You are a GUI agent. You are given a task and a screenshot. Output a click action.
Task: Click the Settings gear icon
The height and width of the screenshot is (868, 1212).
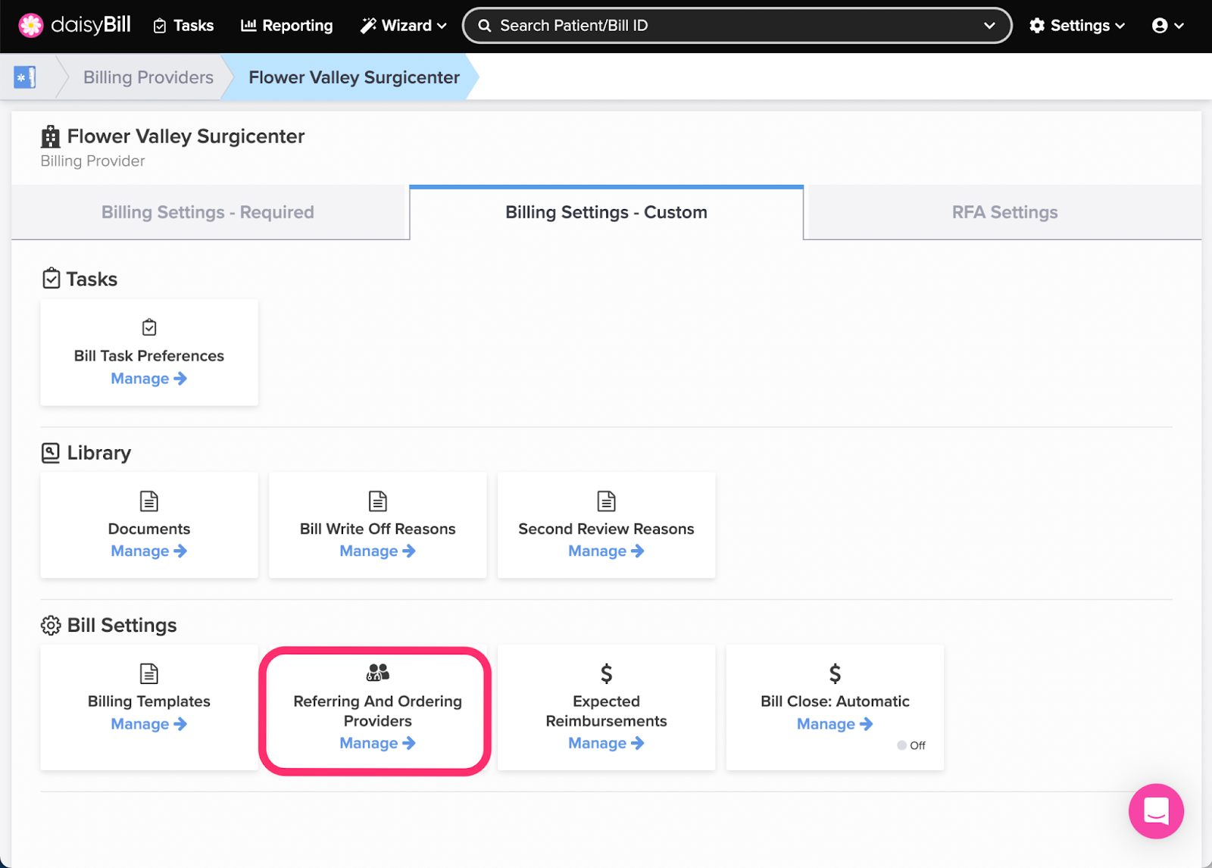(x=1037, y=26)
